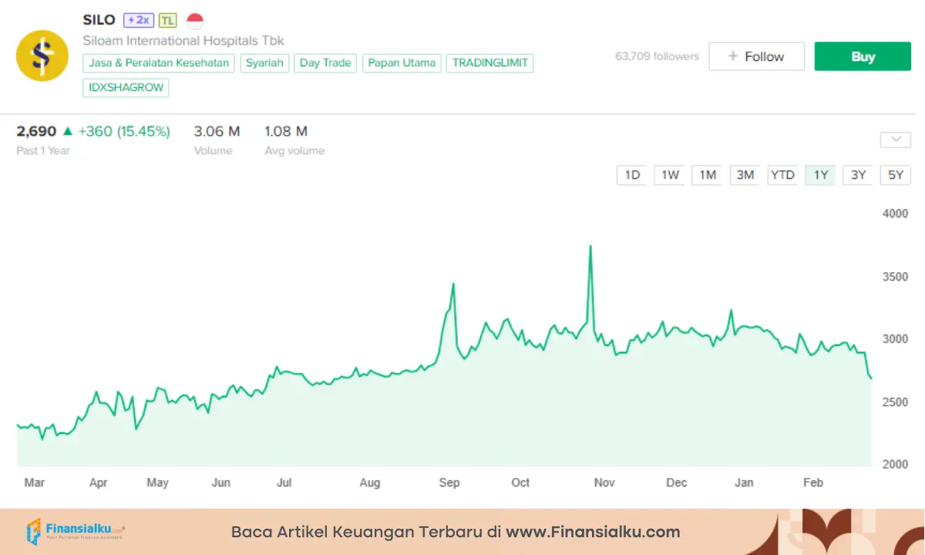This screenshot has height=555, width=925.
Task: Click the Jun x-axis label
Action: click(220, 483)
